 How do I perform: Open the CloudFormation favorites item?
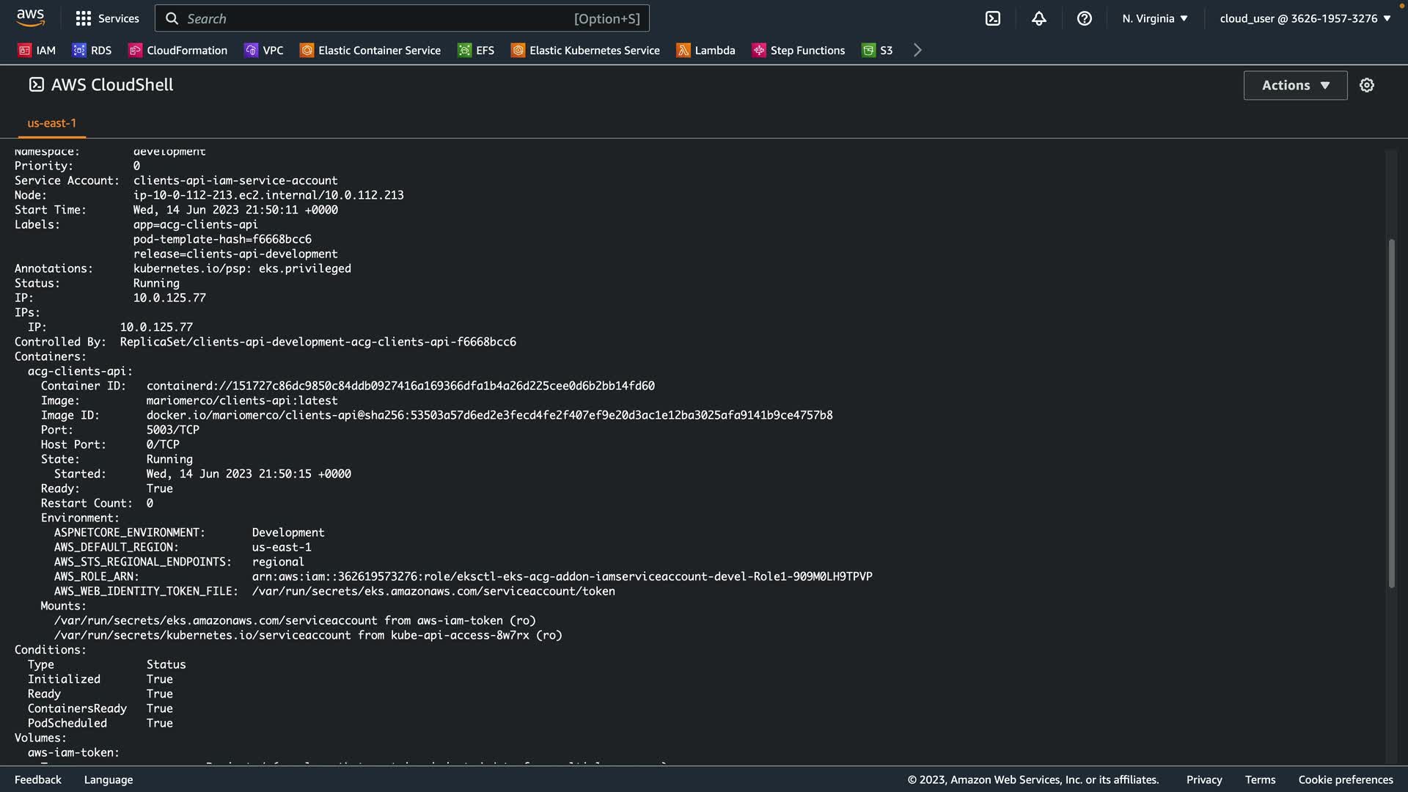(x=178, y=50)
